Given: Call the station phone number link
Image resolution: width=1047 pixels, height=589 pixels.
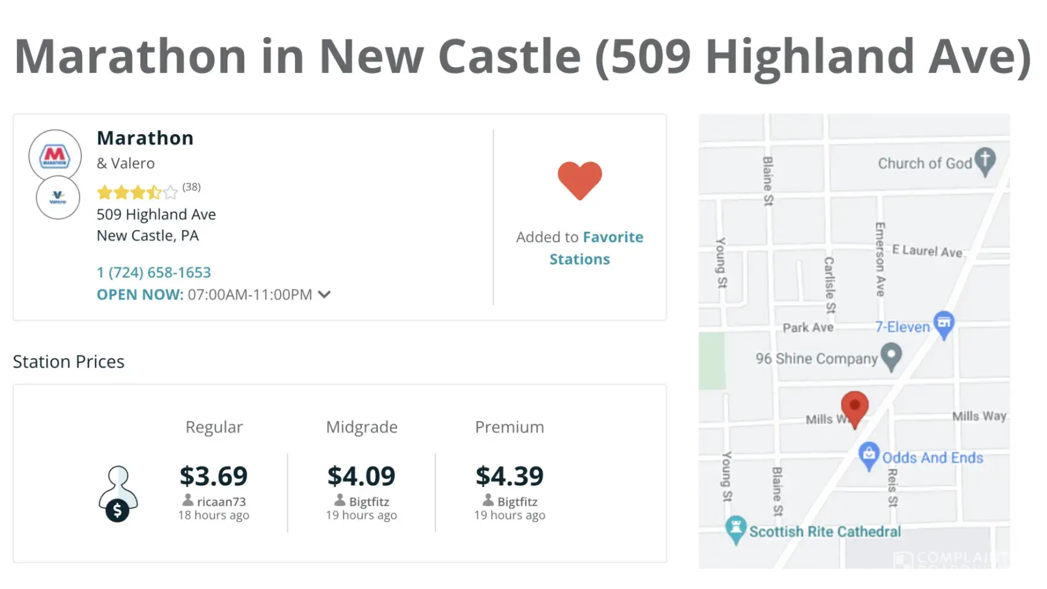Looking at the screenshot, I should [154, 272].
